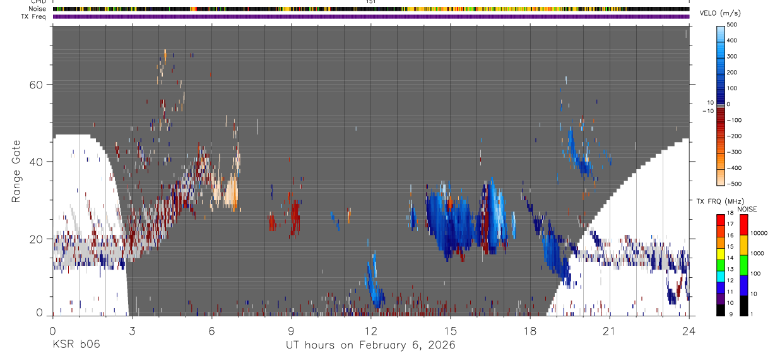
Task: Click the large blue echo cluster near hour 15
Action: (x=451, y=221)
